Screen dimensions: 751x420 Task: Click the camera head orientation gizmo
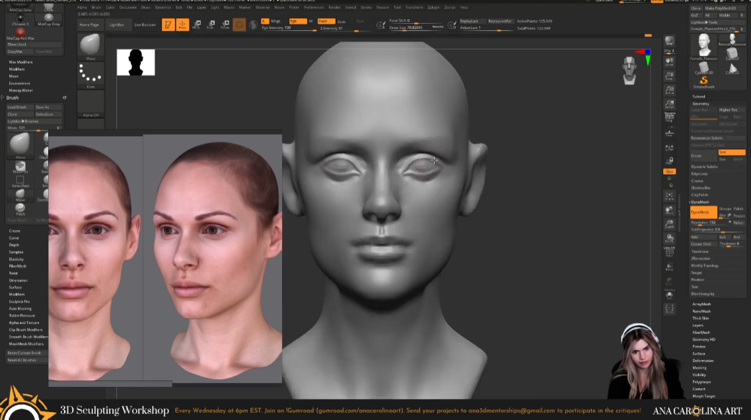(x=629, y=71)
